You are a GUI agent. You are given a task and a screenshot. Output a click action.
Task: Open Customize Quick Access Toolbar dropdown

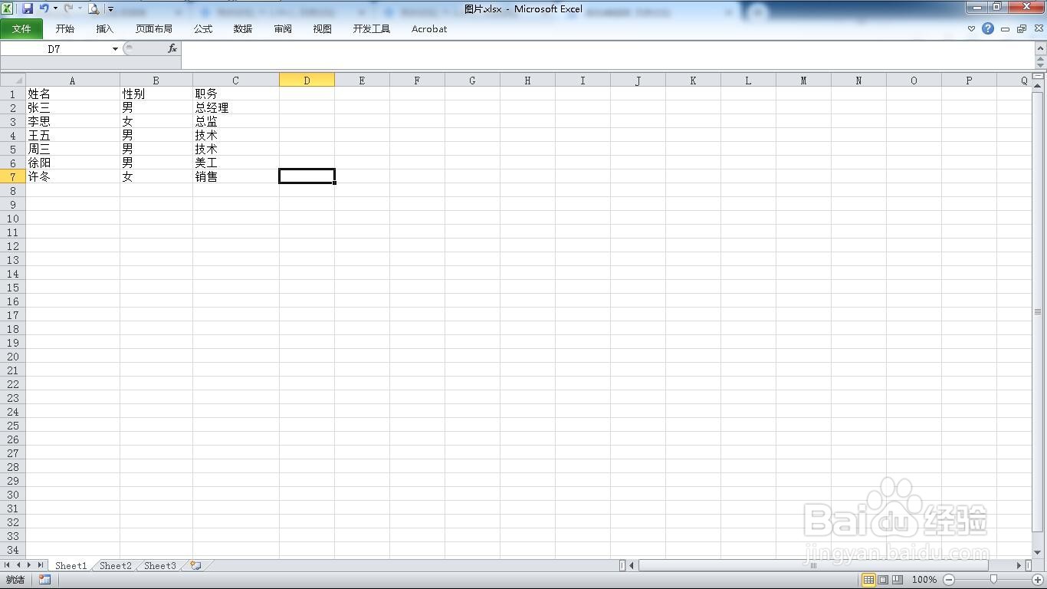[110, 9]
